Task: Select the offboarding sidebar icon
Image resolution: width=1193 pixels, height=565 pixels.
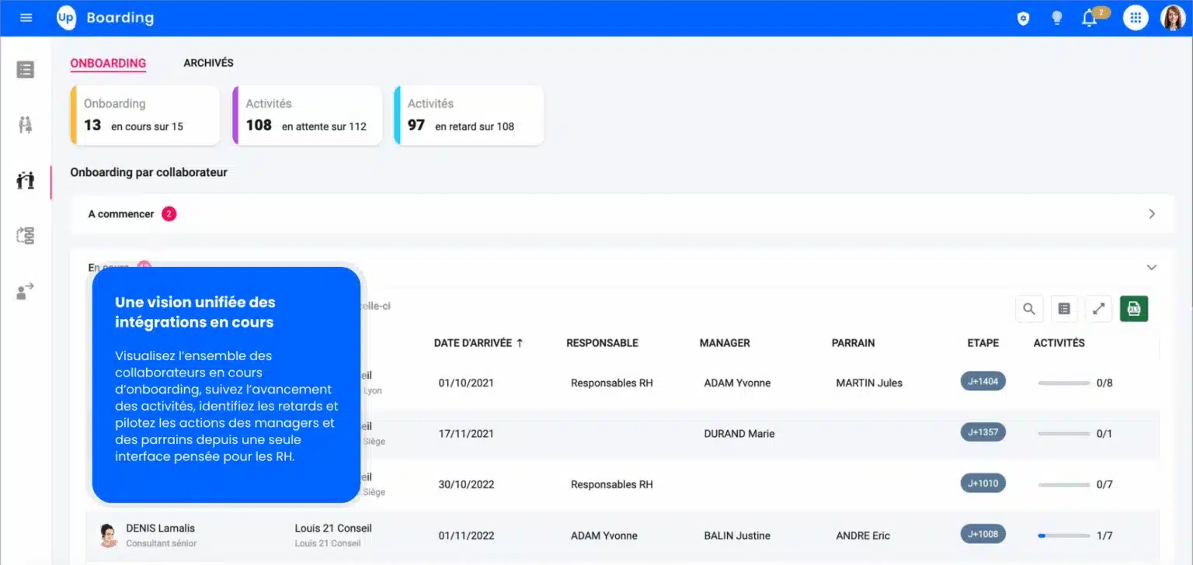Action: [x=24, y=291]
